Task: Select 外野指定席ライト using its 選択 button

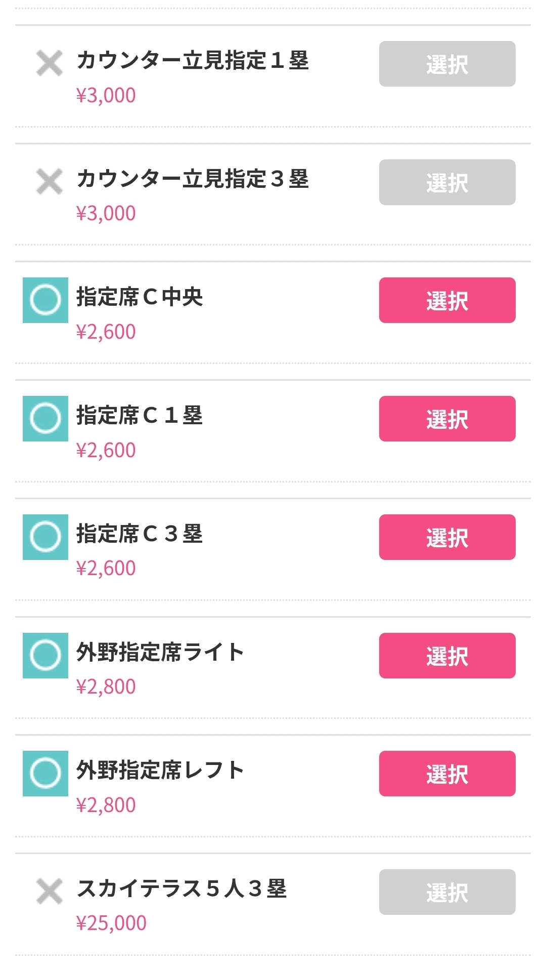Action: (447, 656)
